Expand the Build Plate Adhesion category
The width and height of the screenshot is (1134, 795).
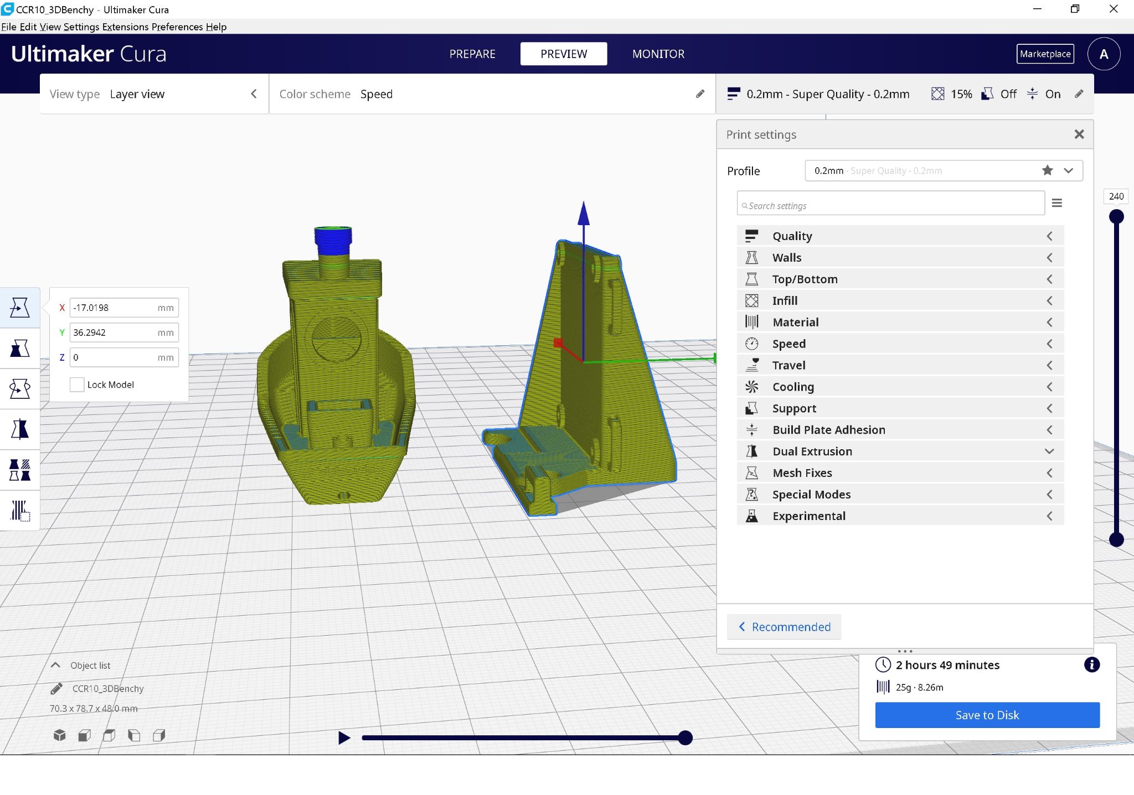(900, 430)
